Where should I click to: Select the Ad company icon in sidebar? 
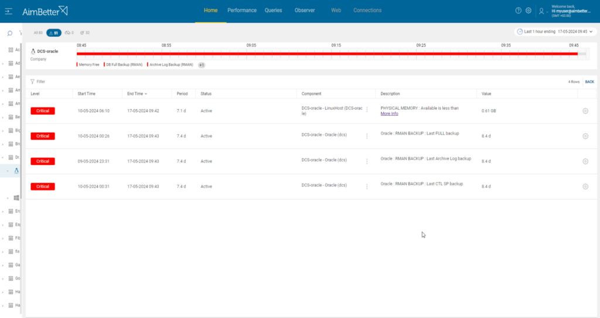tap(11, 63)
